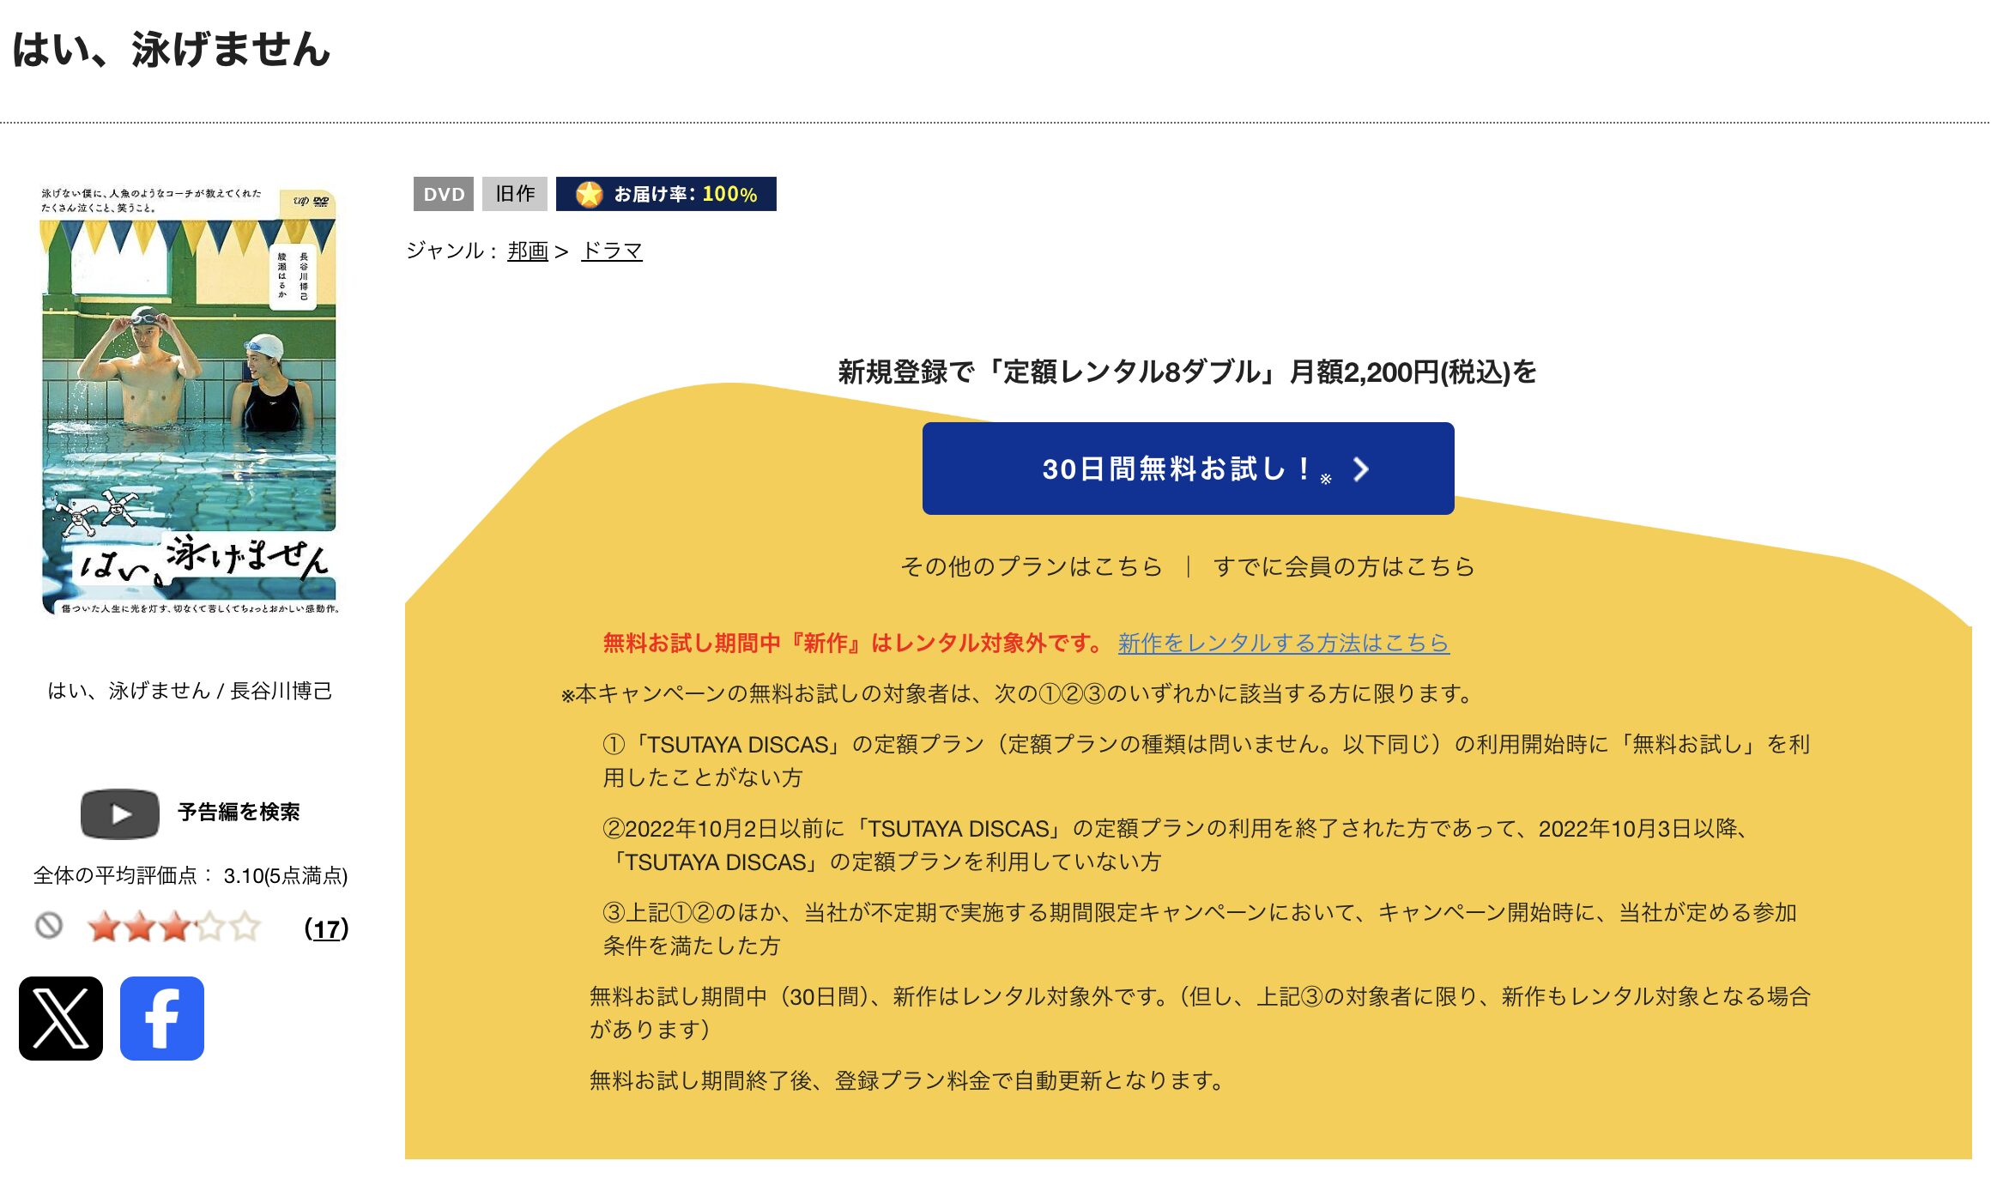Open the (17) reviews count link
1991x1179 pixels.
click(x=326, y=928)
